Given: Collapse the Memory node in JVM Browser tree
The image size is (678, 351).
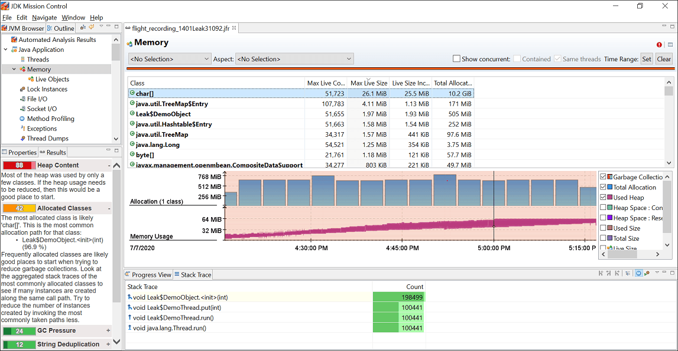Looking at the screenshot, I should pyautogui.click(x=12, y=69).
